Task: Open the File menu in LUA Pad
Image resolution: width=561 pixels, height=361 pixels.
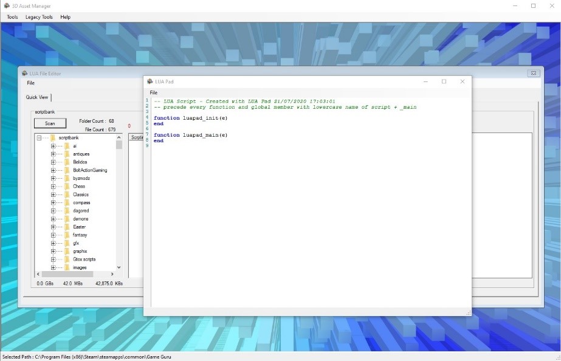Action: (x=154, y=92)
